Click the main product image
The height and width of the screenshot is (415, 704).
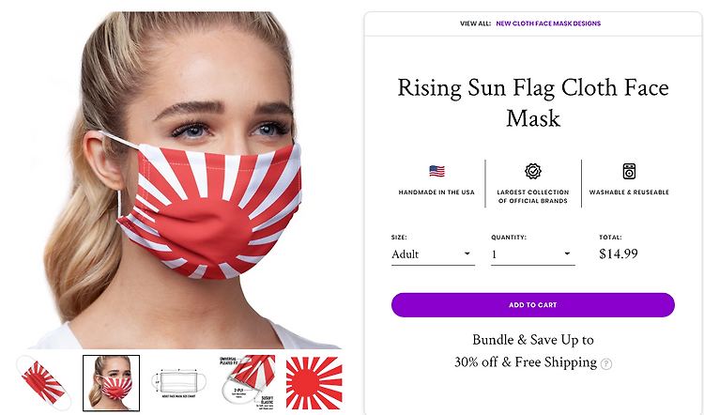[x=184, y=180]
